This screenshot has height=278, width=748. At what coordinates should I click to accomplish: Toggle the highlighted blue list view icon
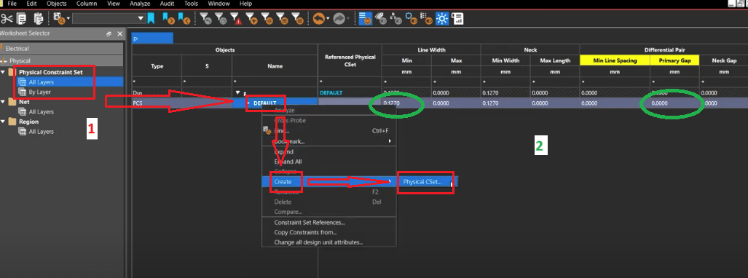pos(366,19)
